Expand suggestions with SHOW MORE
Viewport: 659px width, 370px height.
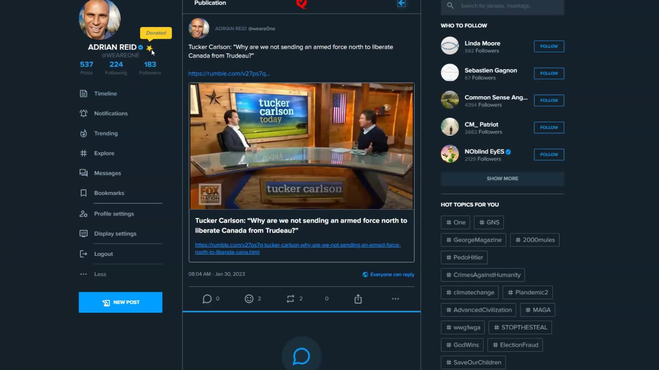point(502,178)
